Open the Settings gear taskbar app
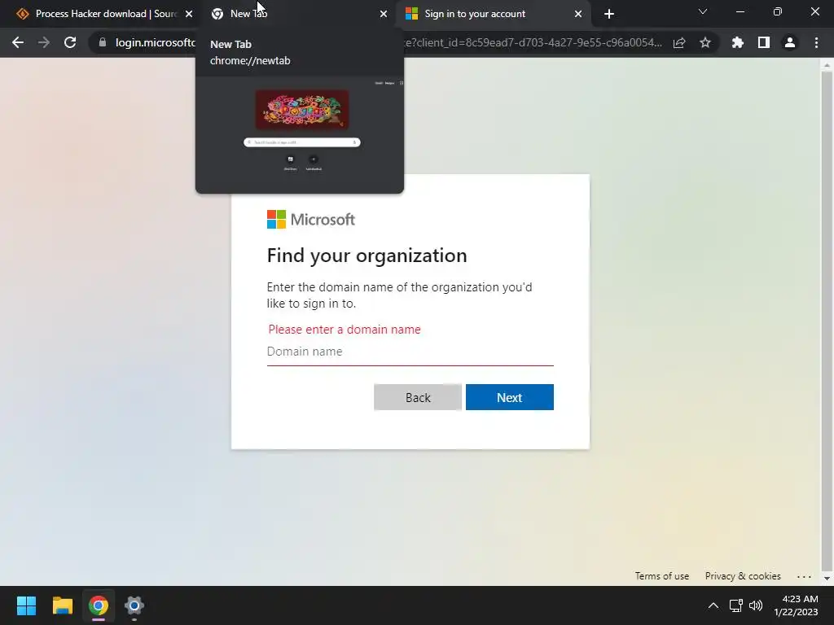 tap(134, 605)
